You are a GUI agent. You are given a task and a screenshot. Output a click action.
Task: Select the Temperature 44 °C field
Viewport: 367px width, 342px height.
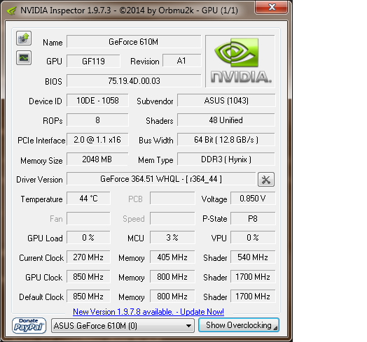coord(88,199)
